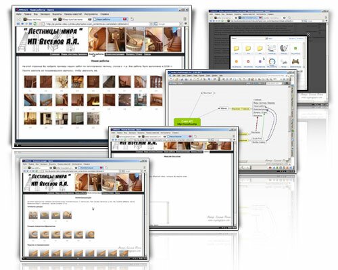Select the game controller icon in file dialog

point(295,61)
